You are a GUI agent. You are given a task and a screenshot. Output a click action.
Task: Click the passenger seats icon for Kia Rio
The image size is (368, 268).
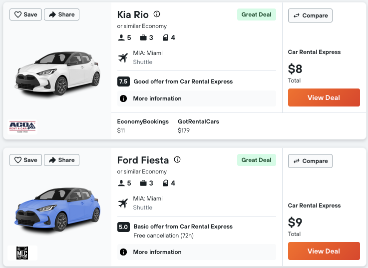(x=121, y=37)
